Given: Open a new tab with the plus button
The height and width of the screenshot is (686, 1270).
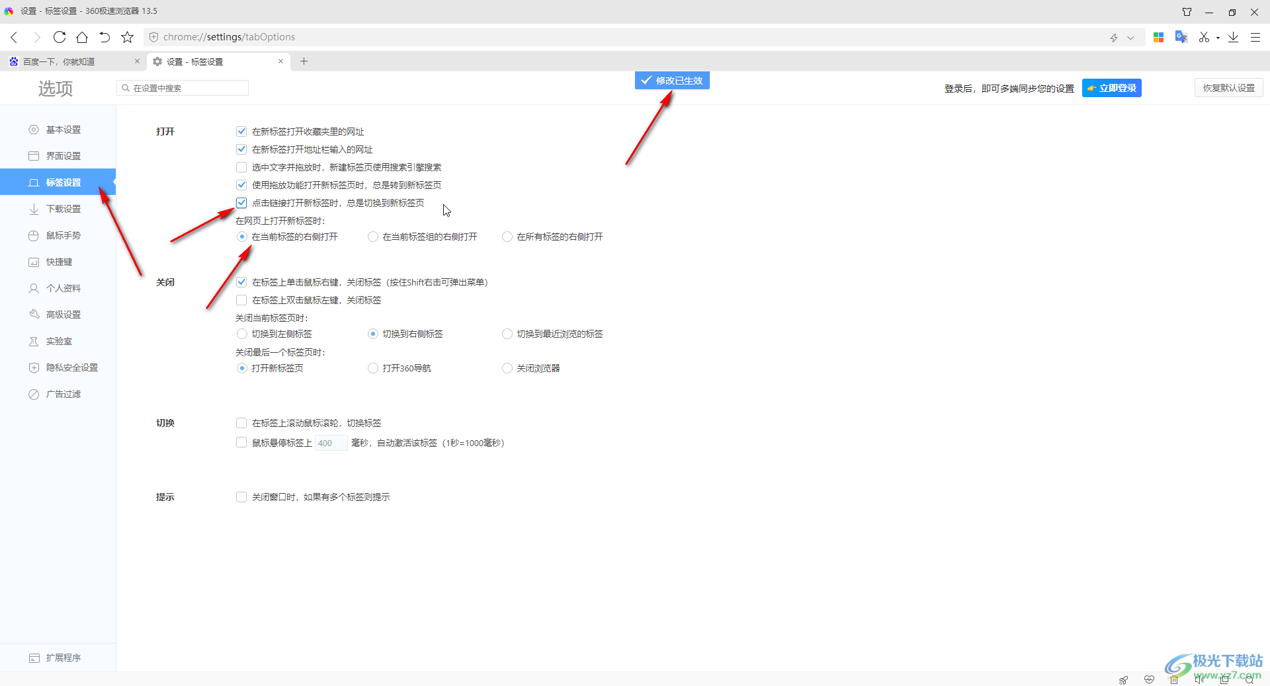Looking at the screenshot, I should [x=304, y=61].
